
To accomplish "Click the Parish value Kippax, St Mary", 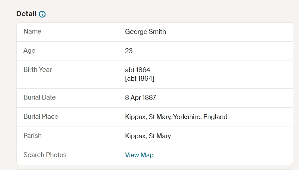I will (148, 136).
